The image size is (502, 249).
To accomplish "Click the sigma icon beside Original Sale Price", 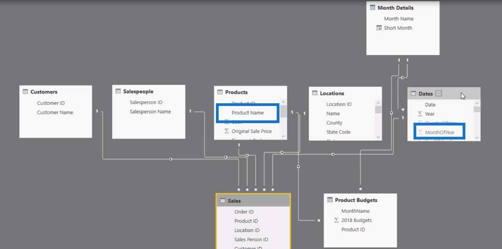I will point(227,131).
